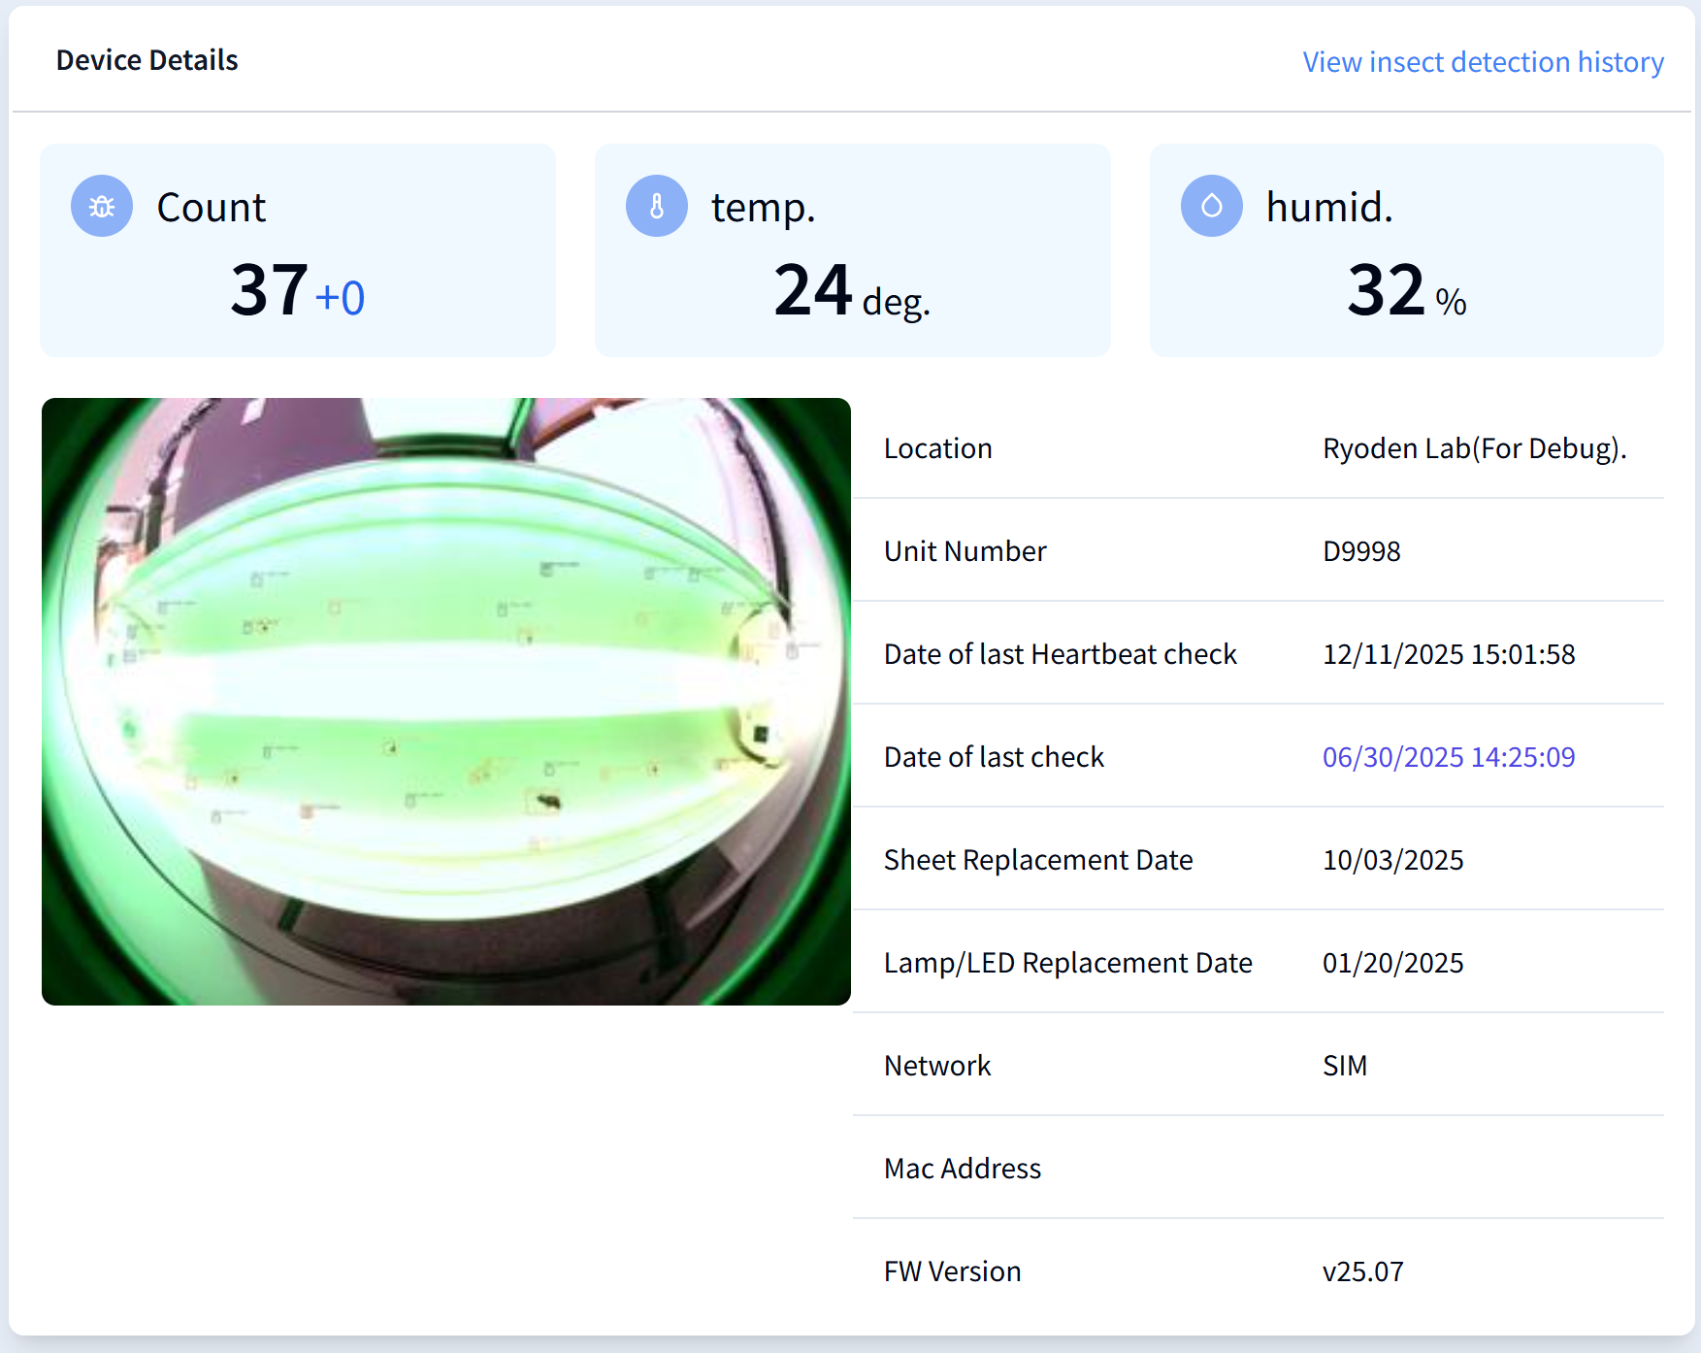Image resolution: width=1701 pixels, height=1353 pixels.
Task: Click the blue +0 count change
Action: tap(341, 298)
